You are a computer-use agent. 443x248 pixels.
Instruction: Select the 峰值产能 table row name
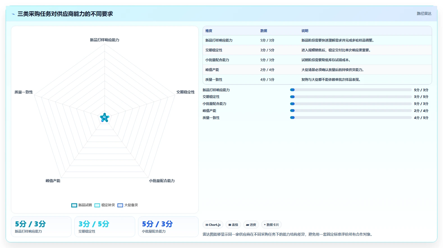click(x=212, y=70)
